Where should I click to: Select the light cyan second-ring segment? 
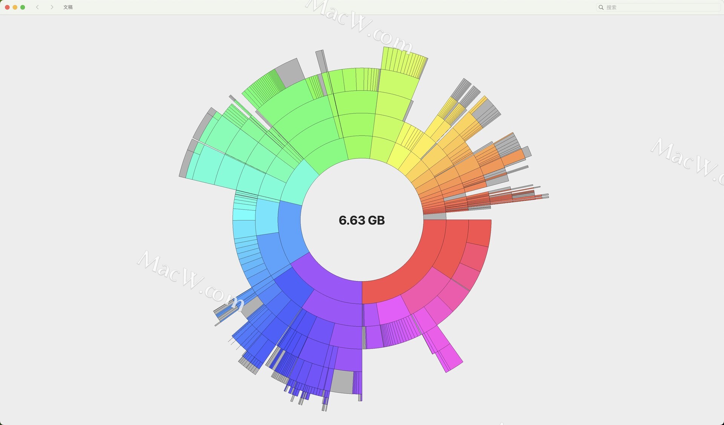[x=267, y=217]
